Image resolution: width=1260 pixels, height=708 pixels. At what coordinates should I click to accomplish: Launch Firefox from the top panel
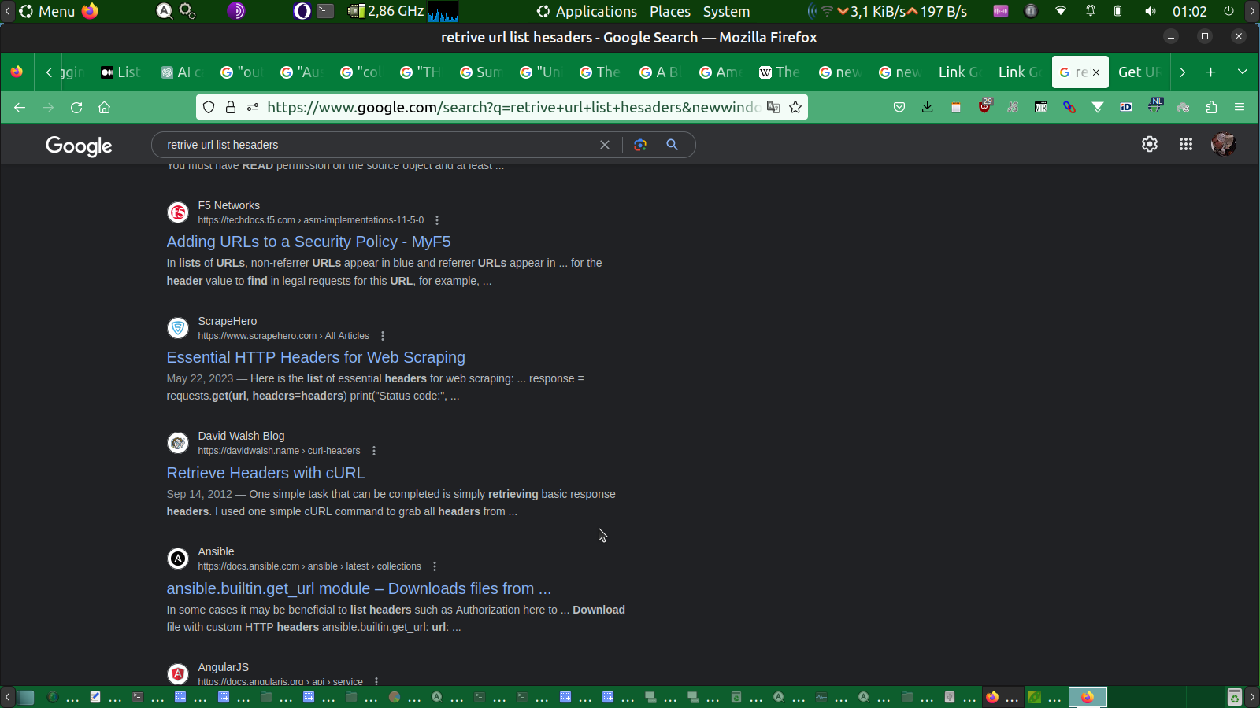(x=91, y=11)
